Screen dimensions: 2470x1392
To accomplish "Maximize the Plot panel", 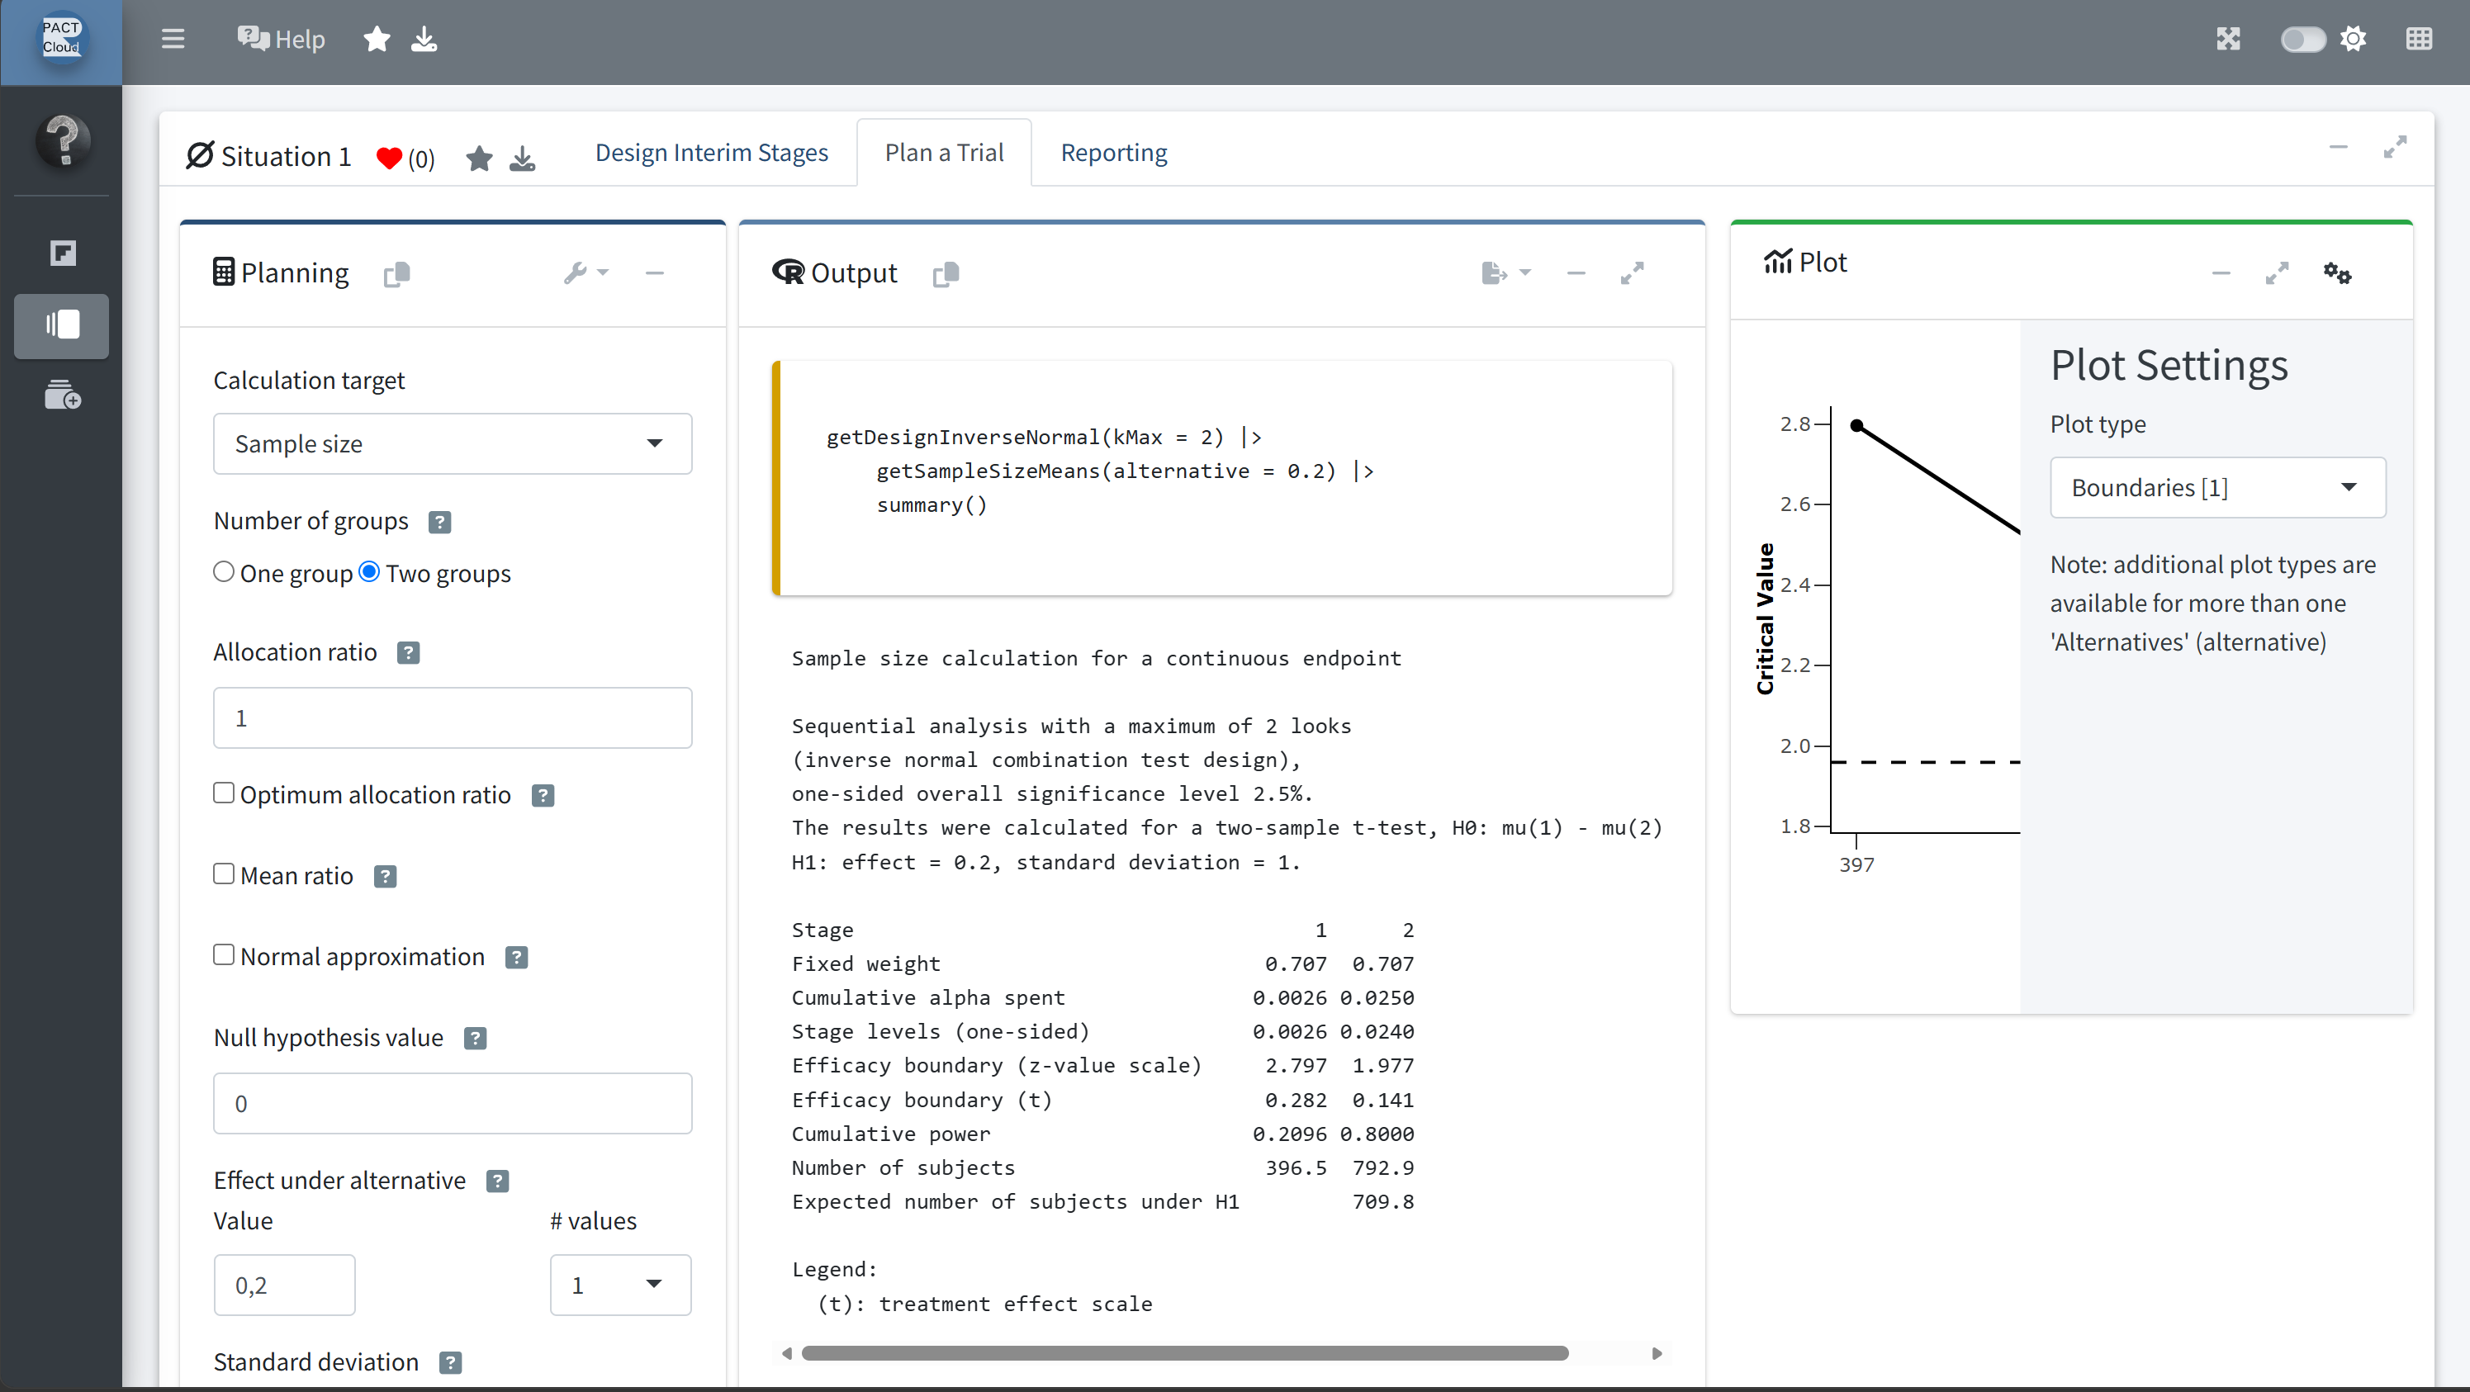I will pyautogui.click(x=2276, y=273).
